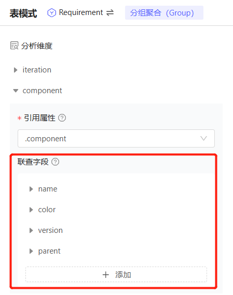Viewport: 233px width, 295px height.
Task: Select the iteration tree item label
Action: coord(37,70)
